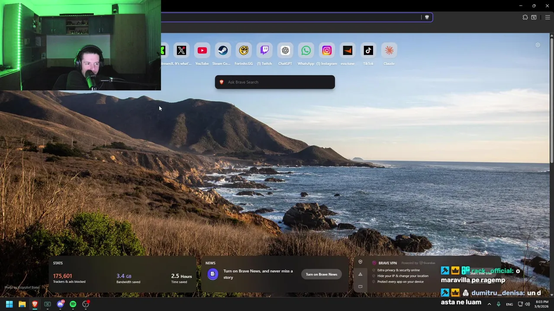Open OBS Studio from the taskbar
Viewport: 554px width, 311px height.
pos(86,304)
